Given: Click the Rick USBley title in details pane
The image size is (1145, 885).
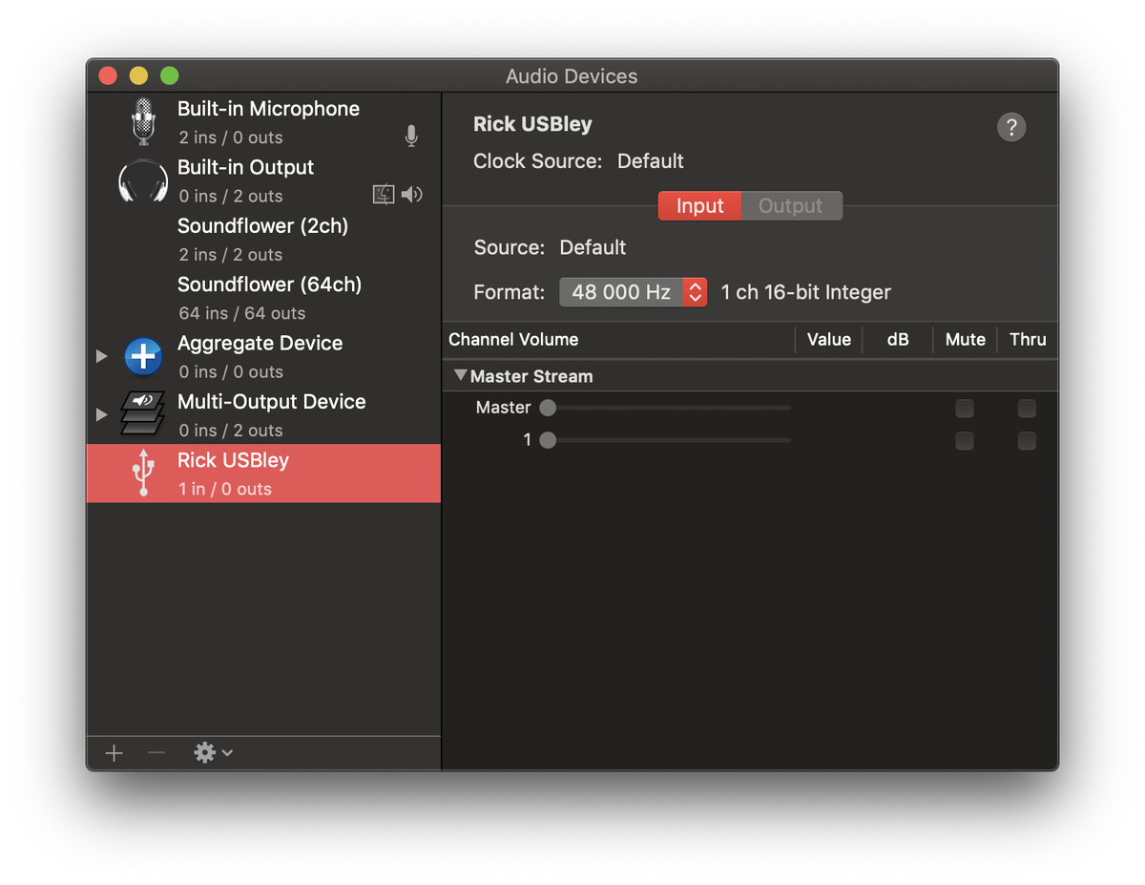Looking at the screenshot, I should [x=532, y=124].
